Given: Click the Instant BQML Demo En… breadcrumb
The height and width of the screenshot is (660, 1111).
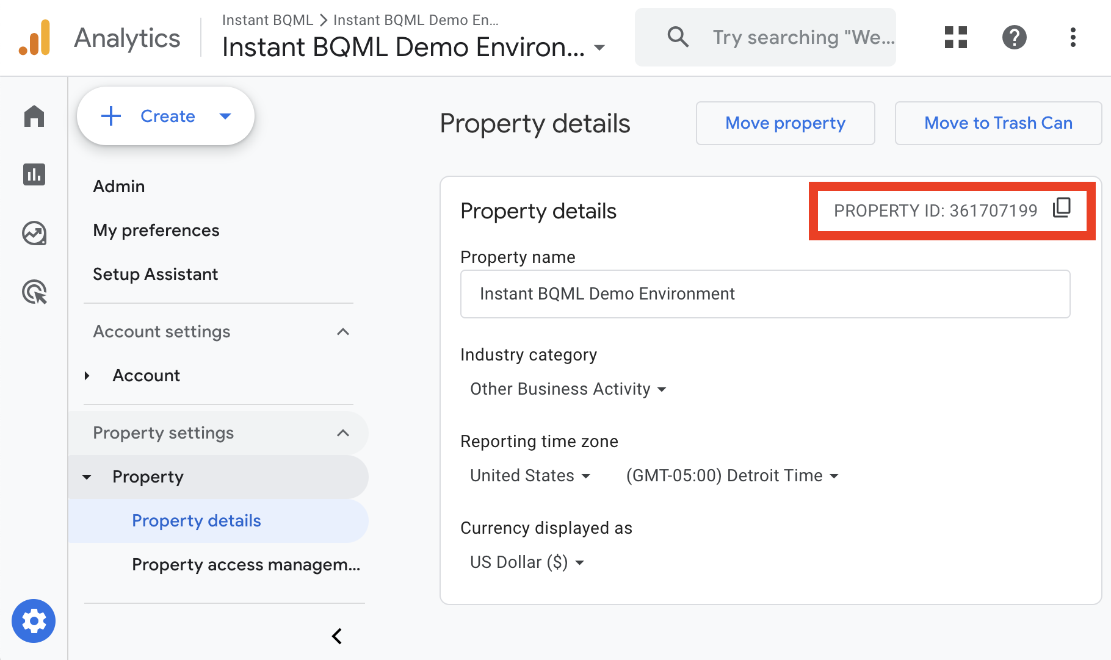Looking at the screenshot, I should coord(416,20).
